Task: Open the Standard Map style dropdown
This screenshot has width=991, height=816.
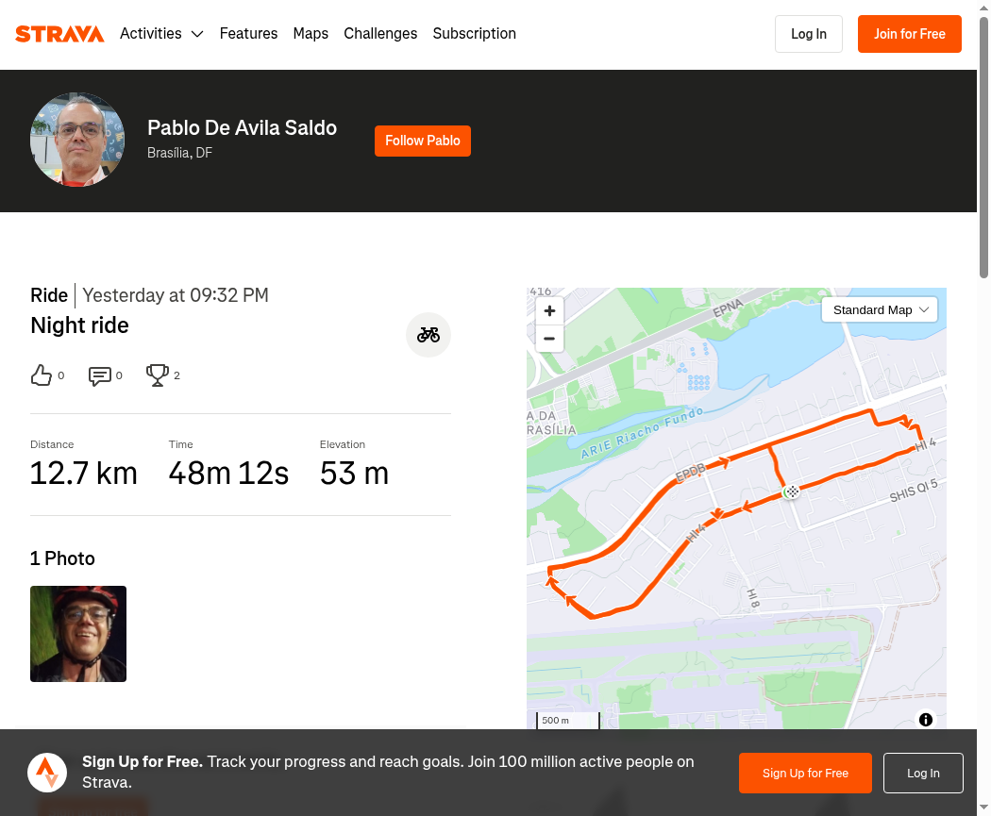Action: (879, 310)
